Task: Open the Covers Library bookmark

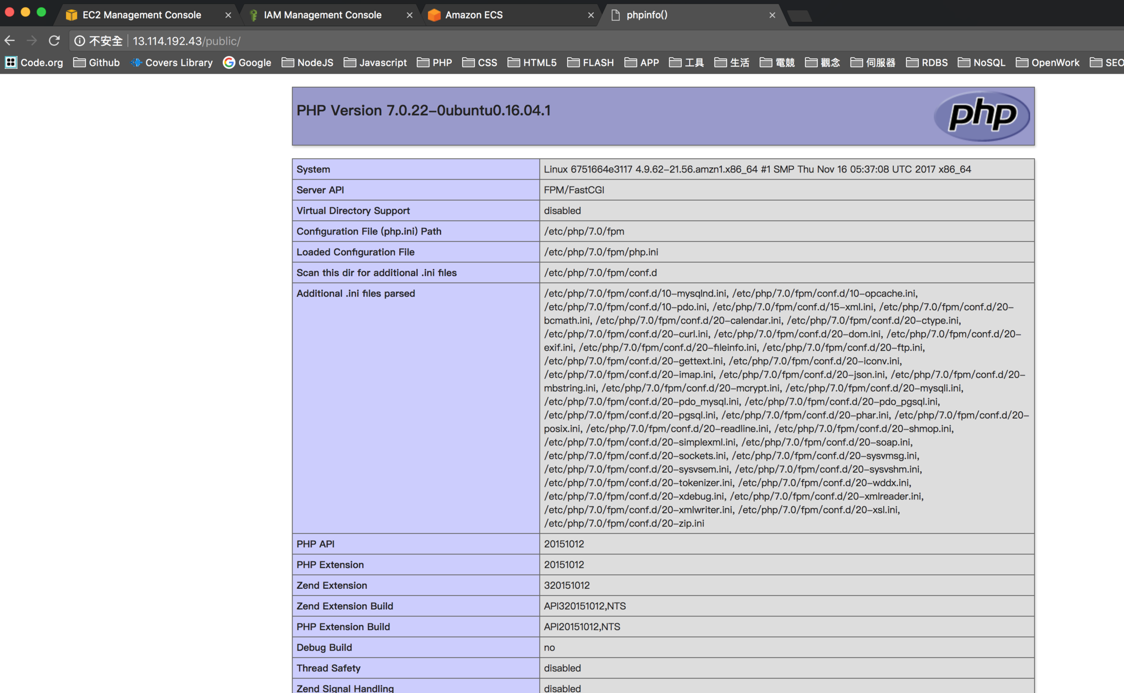Action: (171, 63)
